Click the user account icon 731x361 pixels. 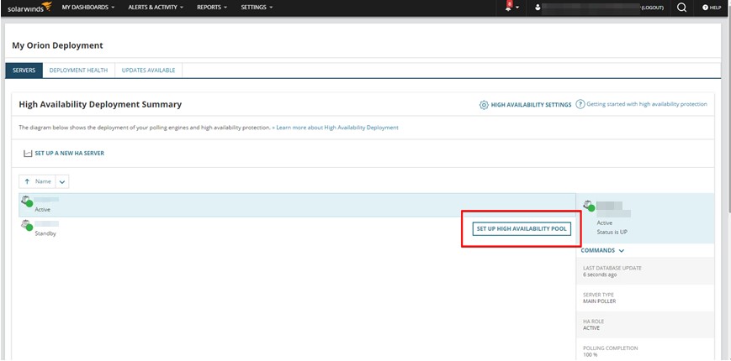coord(538,8)
